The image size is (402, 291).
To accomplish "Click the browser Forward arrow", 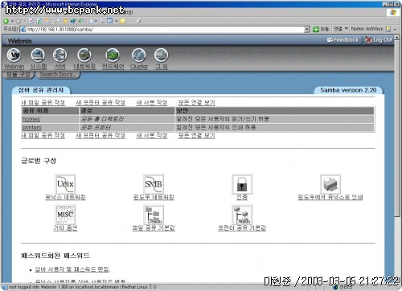I will [x=18, y=21].
